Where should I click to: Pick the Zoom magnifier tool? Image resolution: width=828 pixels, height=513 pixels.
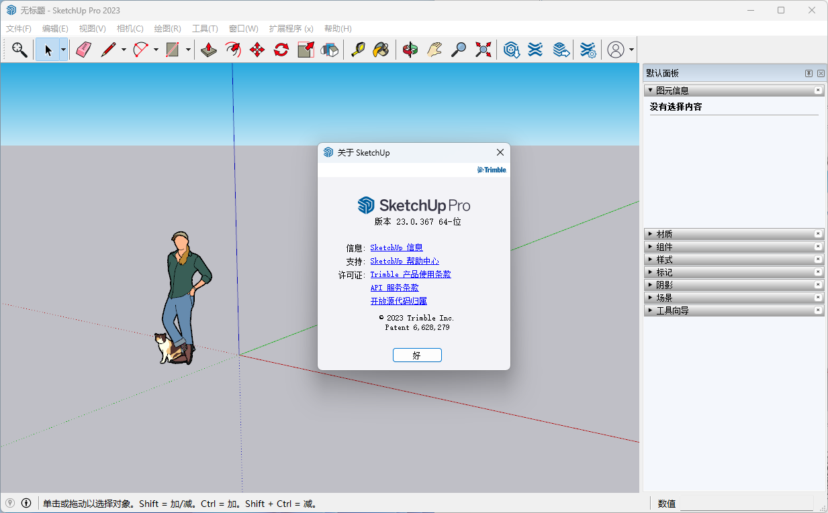[458, 50]
